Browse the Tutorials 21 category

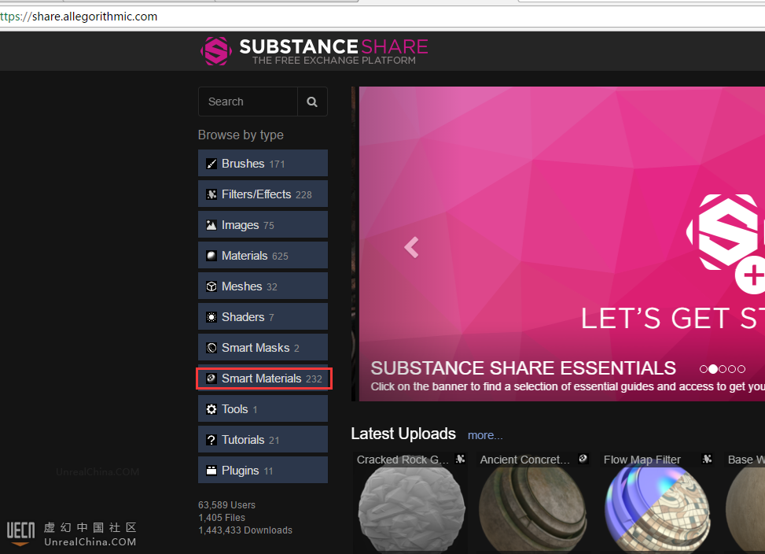coord(263,439)
